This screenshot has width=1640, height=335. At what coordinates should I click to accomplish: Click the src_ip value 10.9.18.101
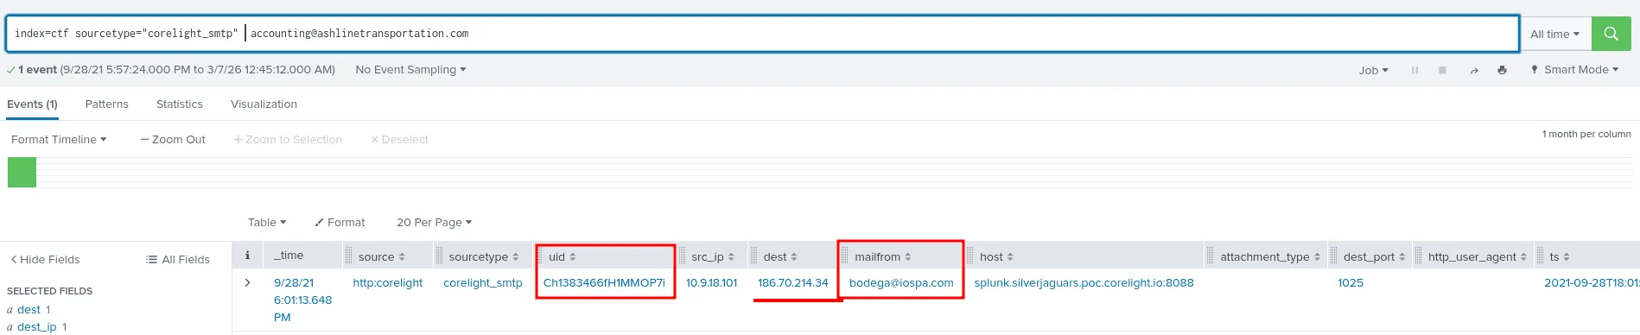pos(711,282)
